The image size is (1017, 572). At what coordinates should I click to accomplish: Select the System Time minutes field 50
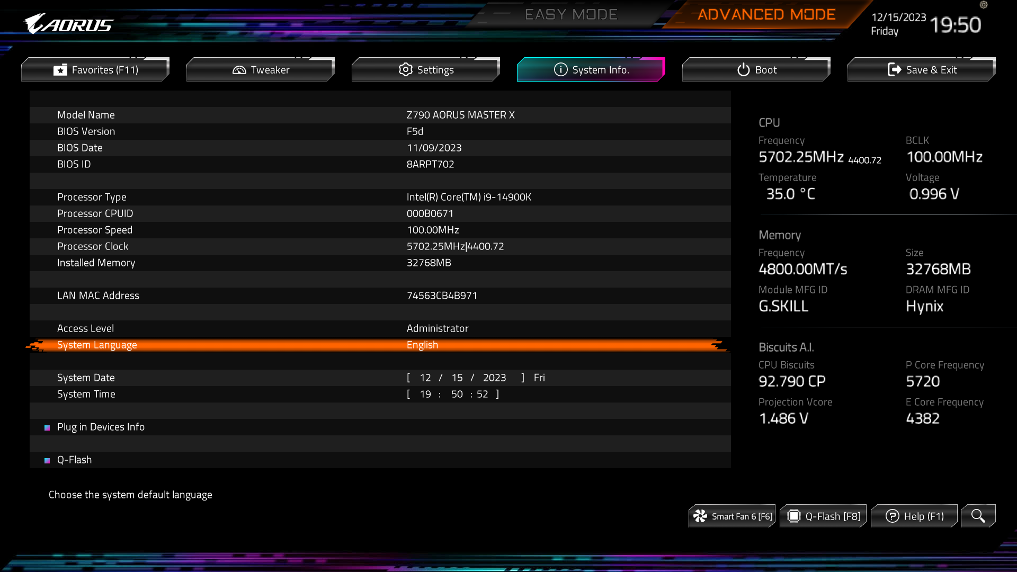pos(457,394)
